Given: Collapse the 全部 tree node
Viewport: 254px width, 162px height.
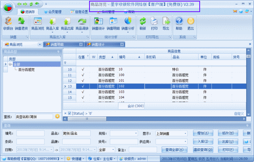Looking at the screenshot, I should [11, 64].
